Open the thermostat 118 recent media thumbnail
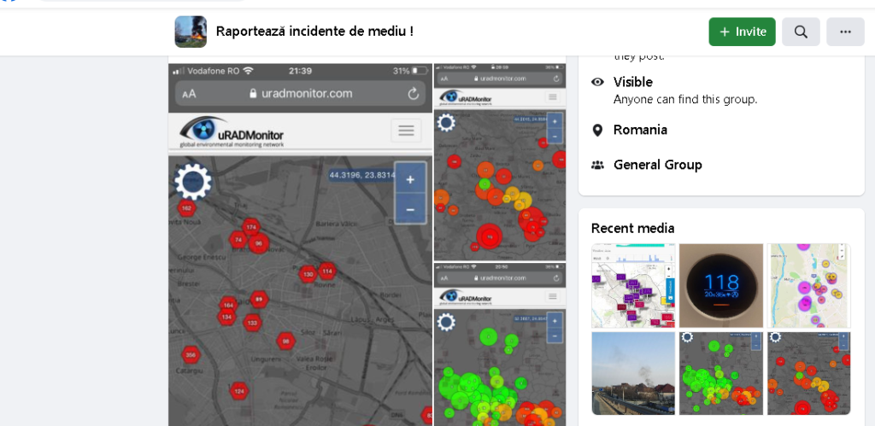 pyautogui.click(x=721, y=285)
